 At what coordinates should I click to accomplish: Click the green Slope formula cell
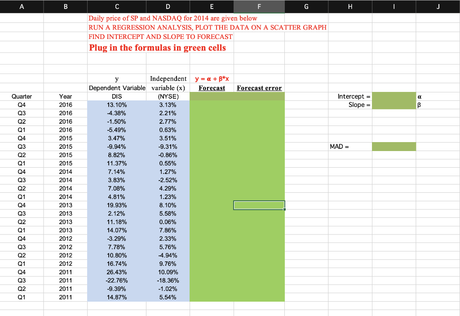pyautogui.click(x=394, y=104)
